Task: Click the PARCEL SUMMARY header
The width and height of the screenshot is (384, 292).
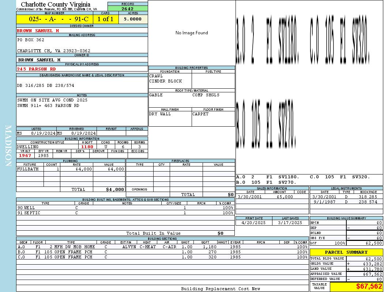Action: click(346, 252)
